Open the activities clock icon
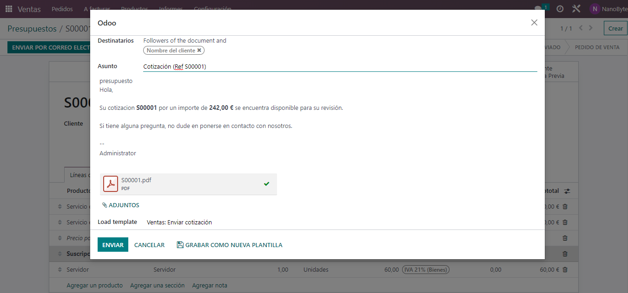The image size is (628, 293). point(560,9)
